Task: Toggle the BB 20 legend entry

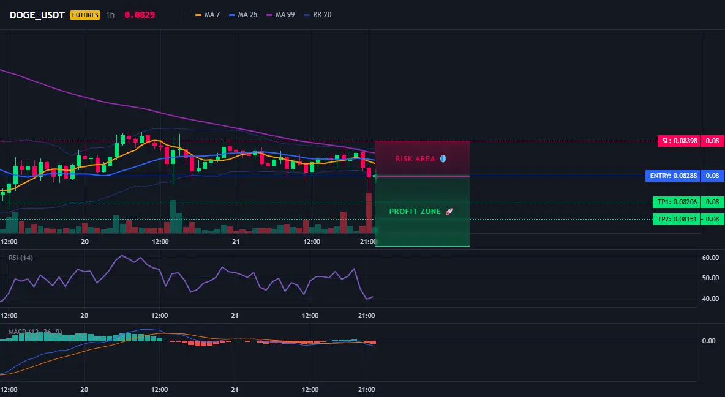Action: [x=318, y=15]
